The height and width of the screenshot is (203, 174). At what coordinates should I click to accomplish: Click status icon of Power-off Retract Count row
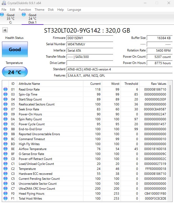pos(5,159)
